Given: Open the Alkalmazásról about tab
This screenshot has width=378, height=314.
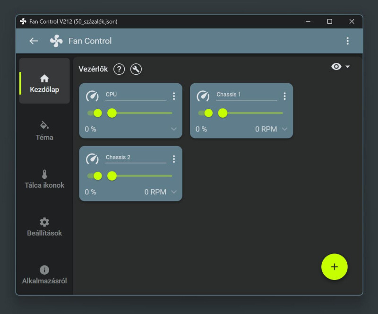Looking at the screenshot, I should (44, 275).
